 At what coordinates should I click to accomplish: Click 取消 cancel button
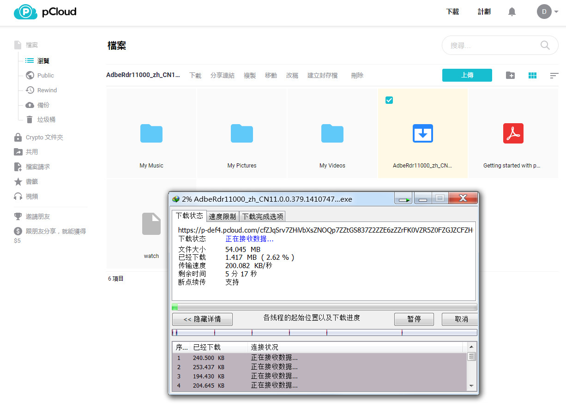click(x=460, y=319)
